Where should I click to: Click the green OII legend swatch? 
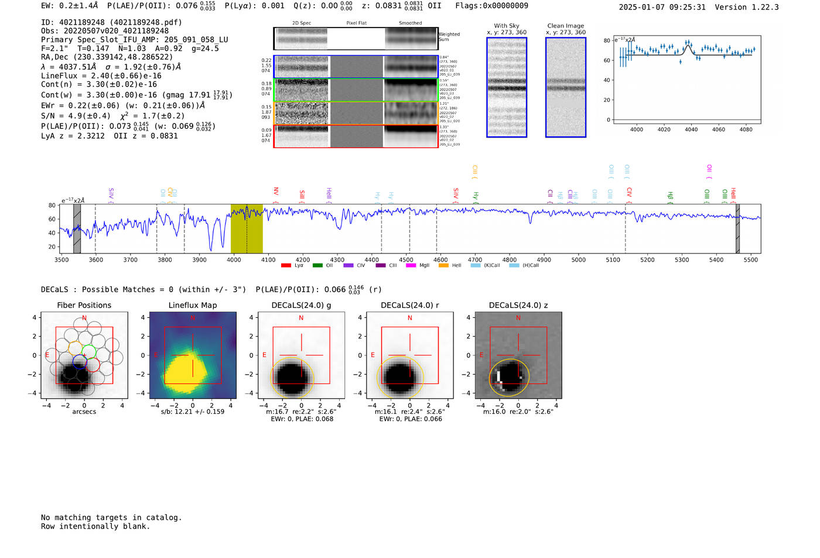[317, 265]
